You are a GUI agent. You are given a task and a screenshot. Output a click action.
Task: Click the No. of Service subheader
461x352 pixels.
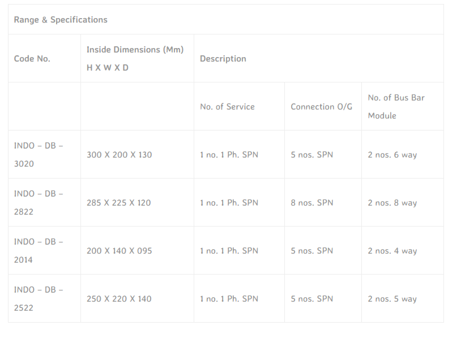pyautogui.click(x=227, y=107)
